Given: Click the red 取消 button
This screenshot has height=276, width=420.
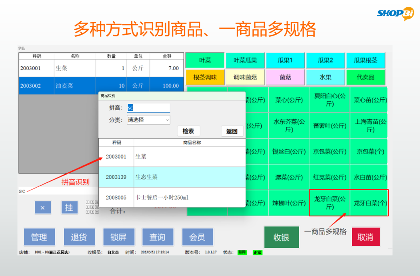Looking at the screenshot, I should (365, 237).
